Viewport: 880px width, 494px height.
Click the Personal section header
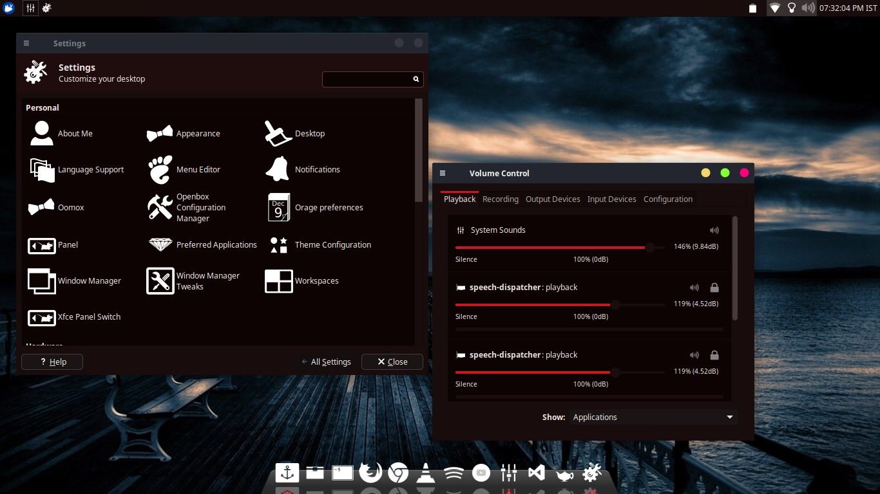[x=43, y=108]
